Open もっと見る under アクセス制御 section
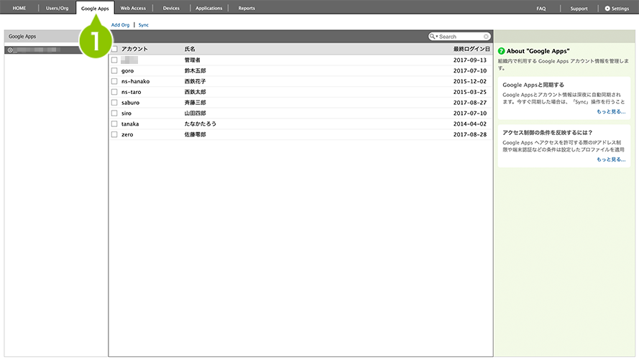639x359 pixels. [611, 159]
